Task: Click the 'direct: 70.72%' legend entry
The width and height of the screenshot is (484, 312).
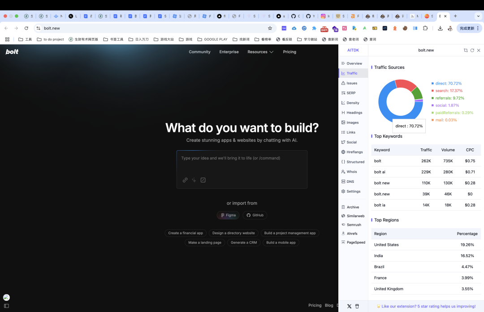Action: (446, 84)
